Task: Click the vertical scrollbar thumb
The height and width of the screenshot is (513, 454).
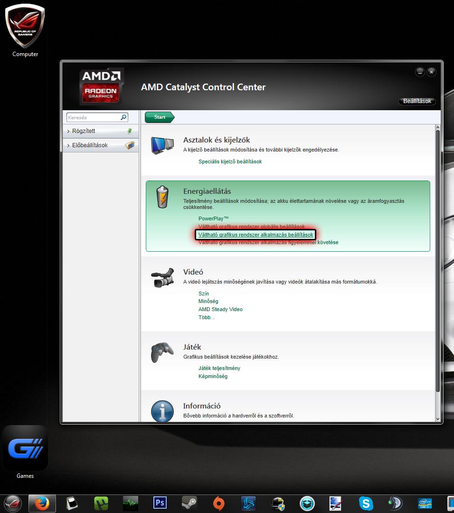Action: 438,261
